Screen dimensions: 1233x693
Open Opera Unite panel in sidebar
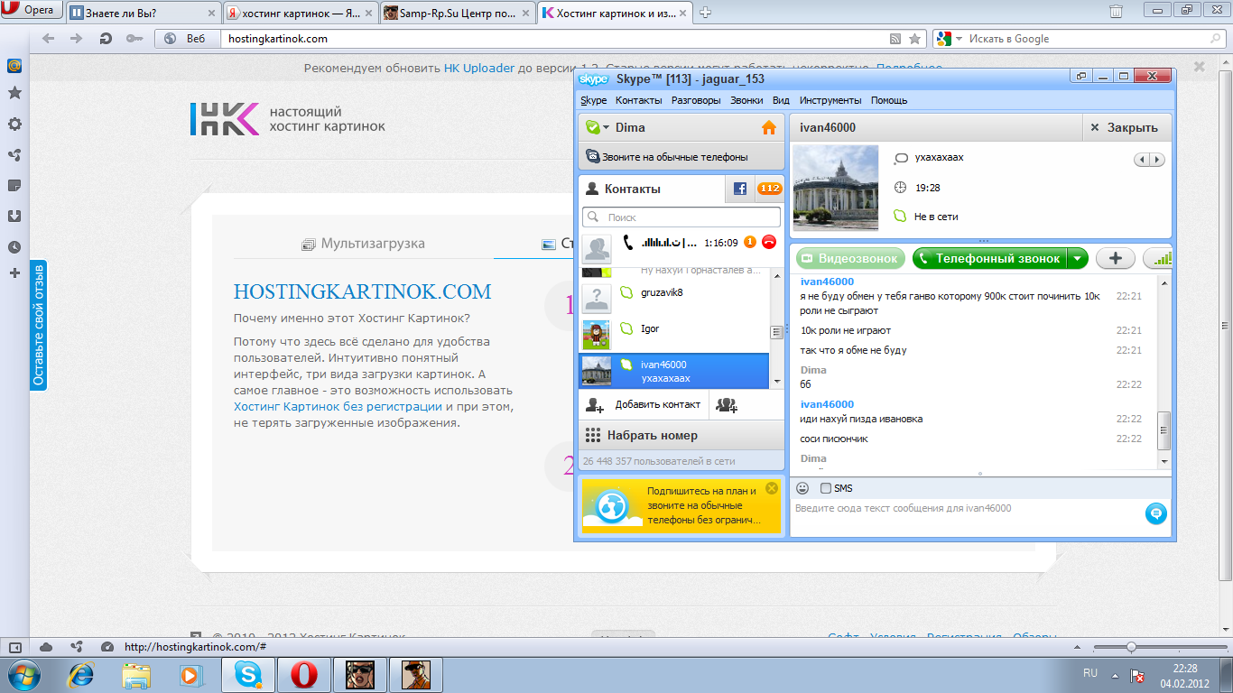14,155
